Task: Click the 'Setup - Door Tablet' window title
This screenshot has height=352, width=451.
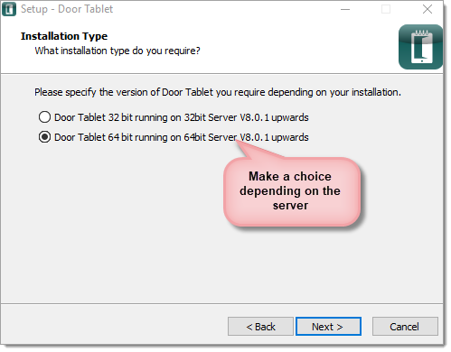Action: tap(67, 9)
